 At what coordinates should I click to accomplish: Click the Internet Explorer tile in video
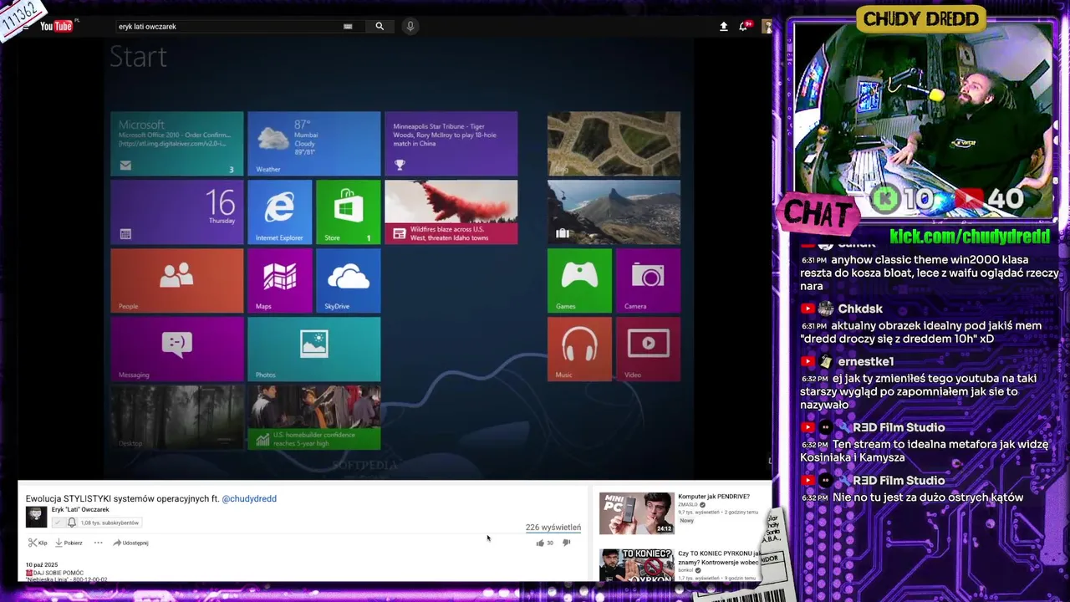pyautogui.click(x=279, y=212)
